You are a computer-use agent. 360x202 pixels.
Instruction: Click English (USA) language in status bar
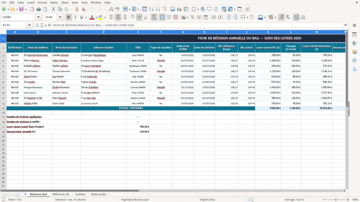[x=207, y=200]
